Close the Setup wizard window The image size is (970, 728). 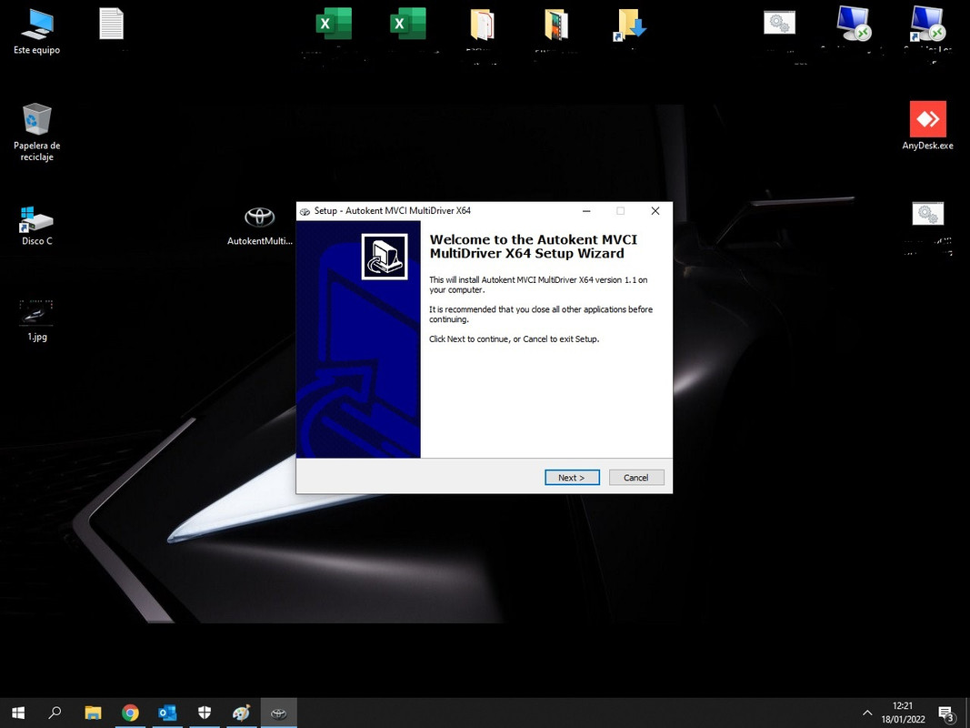[x=655, y=211]
